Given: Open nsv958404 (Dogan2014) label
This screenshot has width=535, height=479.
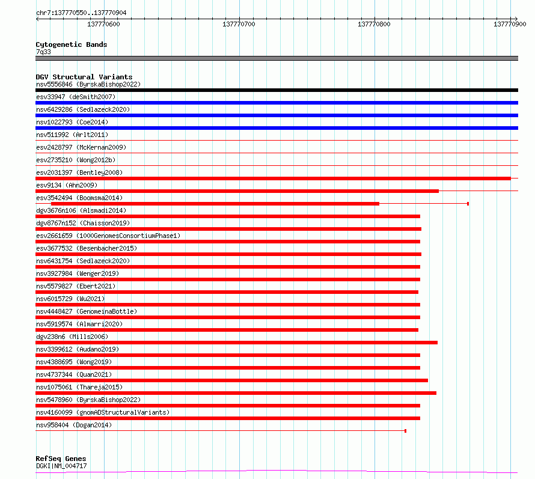Looking at the screenshot, I should [74, 425].
